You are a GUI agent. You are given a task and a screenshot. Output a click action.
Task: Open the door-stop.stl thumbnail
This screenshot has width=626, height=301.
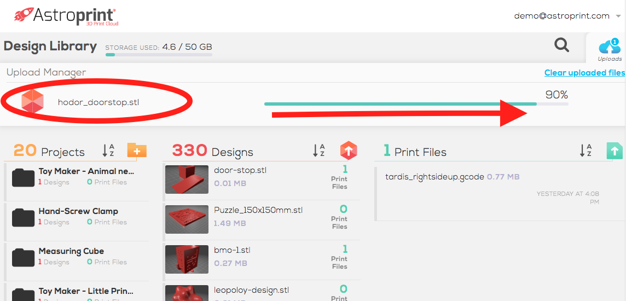pos(187,180)
